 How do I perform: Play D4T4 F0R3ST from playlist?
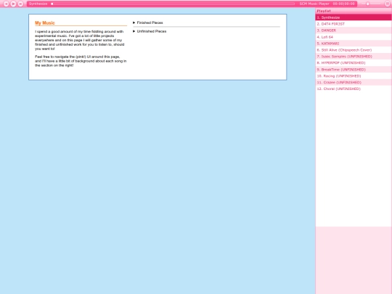[x=354, y=24]
